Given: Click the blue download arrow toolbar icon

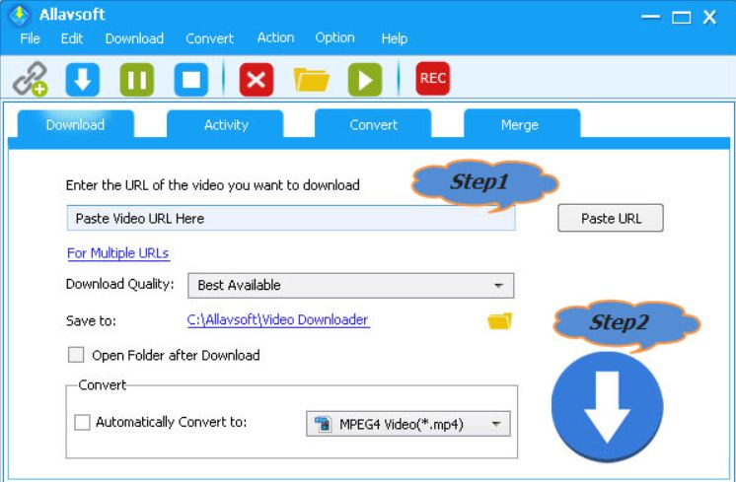Looking at the screenshot, I should coord(83,79).
